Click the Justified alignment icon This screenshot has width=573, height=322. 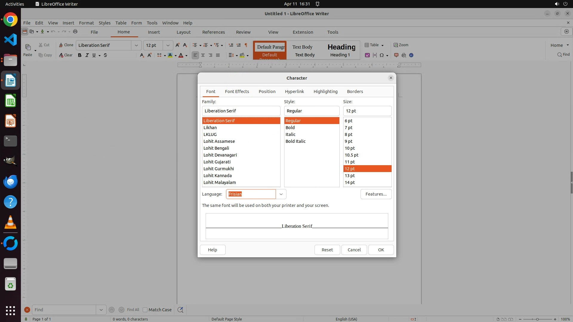218,55
